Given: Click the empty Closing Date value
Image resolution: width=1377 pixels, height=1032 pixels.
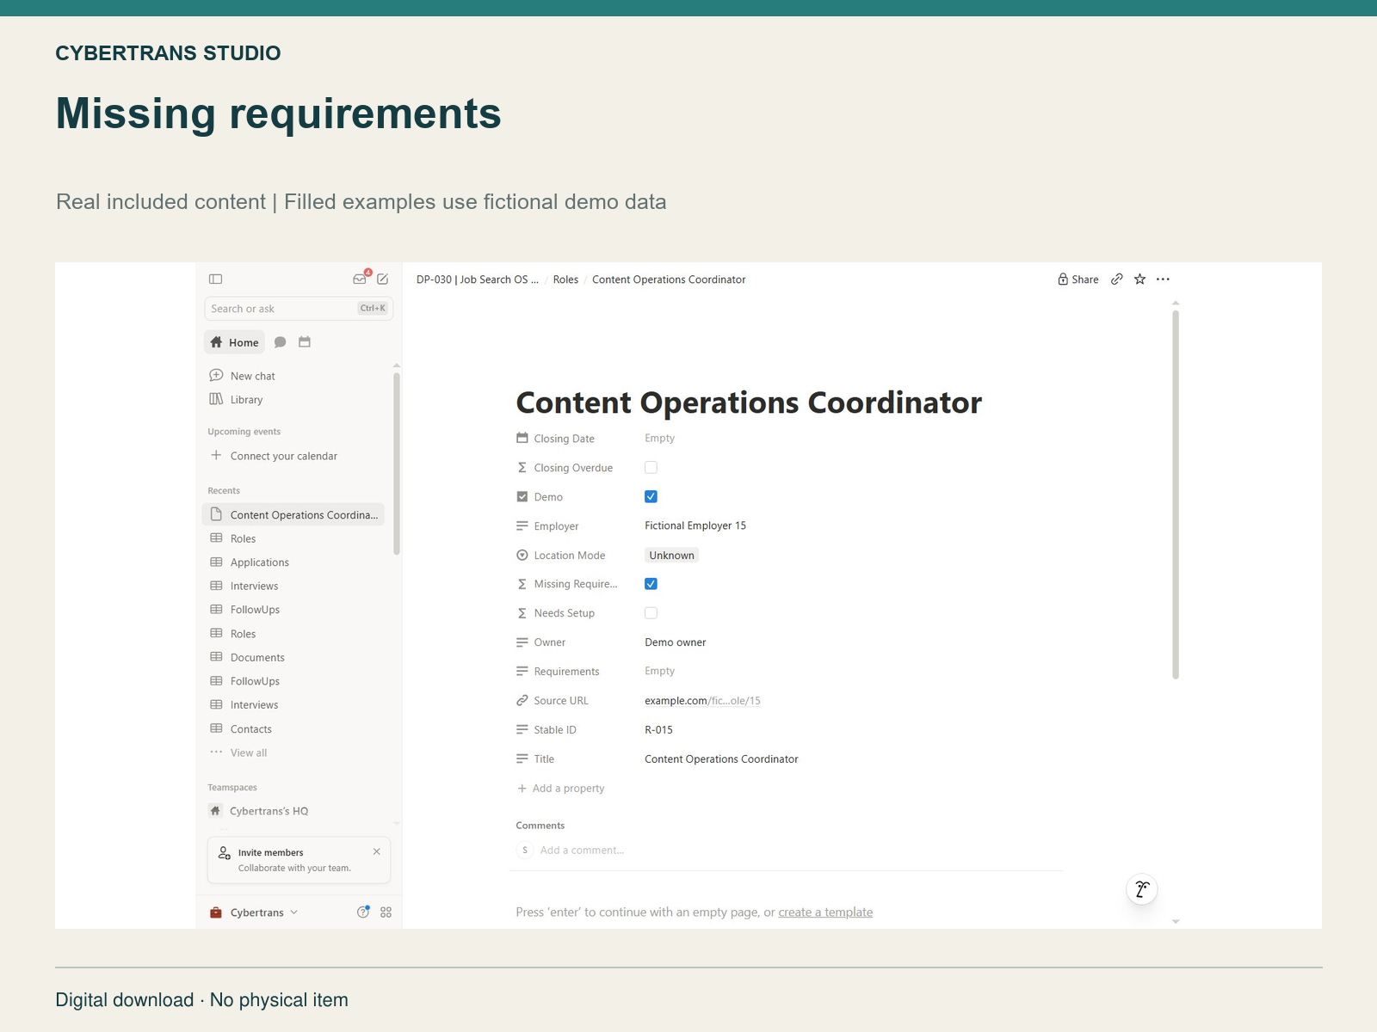Looking at the screenshot, I should click(660, 439).
